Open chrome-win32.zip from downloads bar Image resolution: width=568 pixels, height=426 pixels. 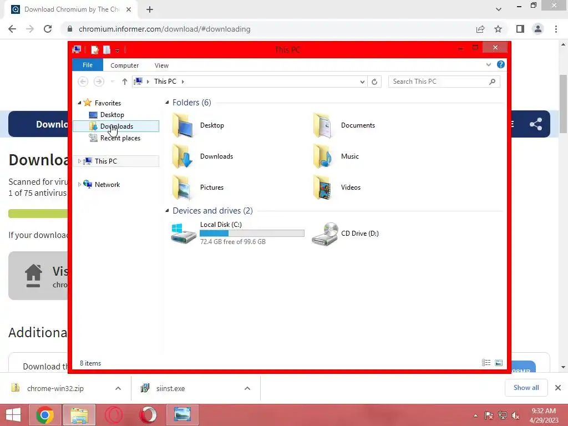click(55, 388)
